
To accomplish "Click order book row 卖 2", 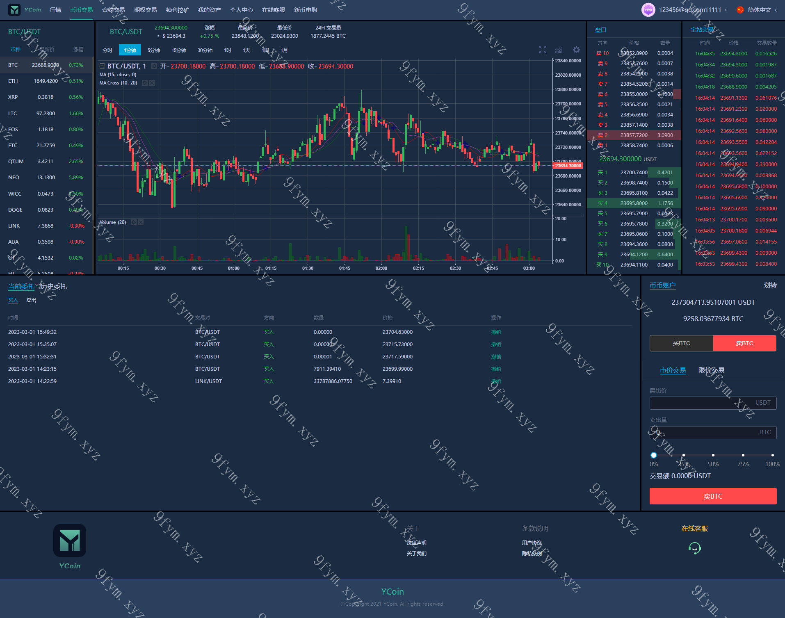I will click(634, 135).
